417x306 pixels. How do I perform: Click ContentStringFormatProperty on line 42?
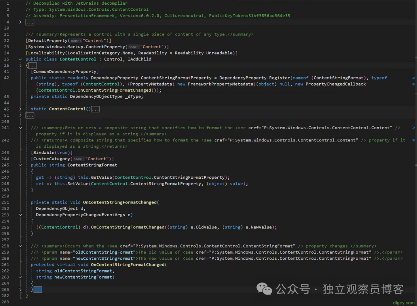(176, 78)
